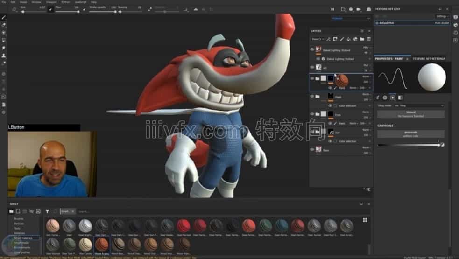The height and width of the screenshot is (259, 459).
Task: Switch to Properties - Paint tab
Action: pos(389,59)
